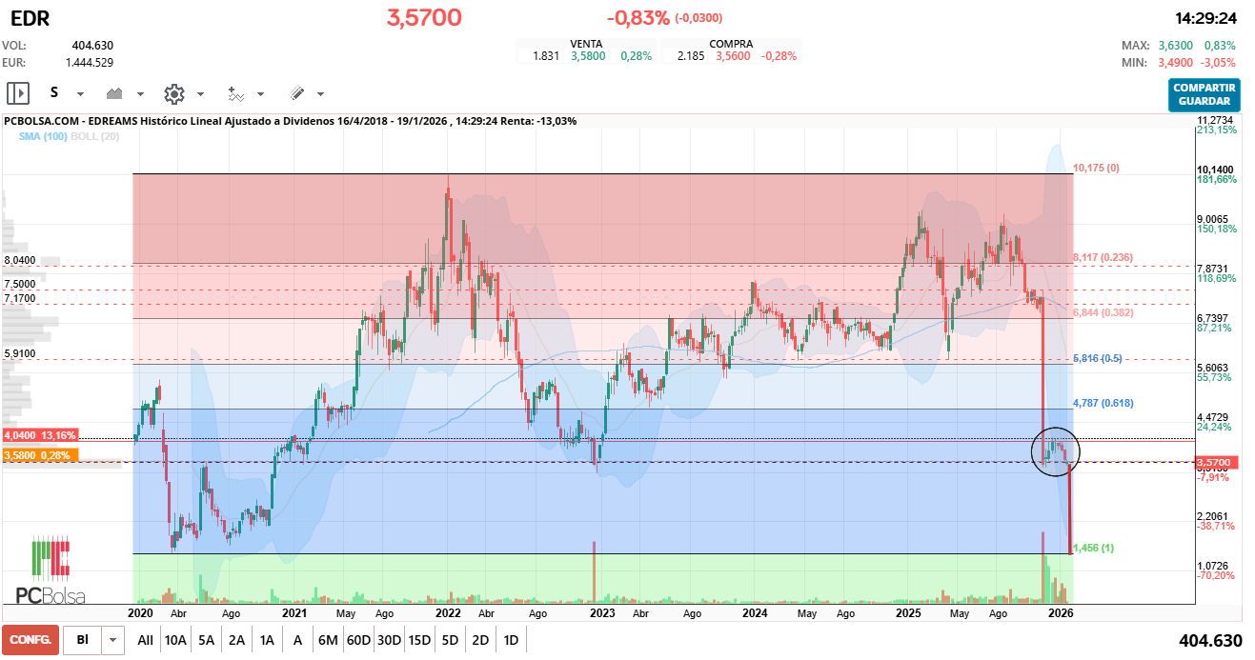This screenshot has width=1255, height=660.
Task: Click the S interval letter
Action: [54, 93]
